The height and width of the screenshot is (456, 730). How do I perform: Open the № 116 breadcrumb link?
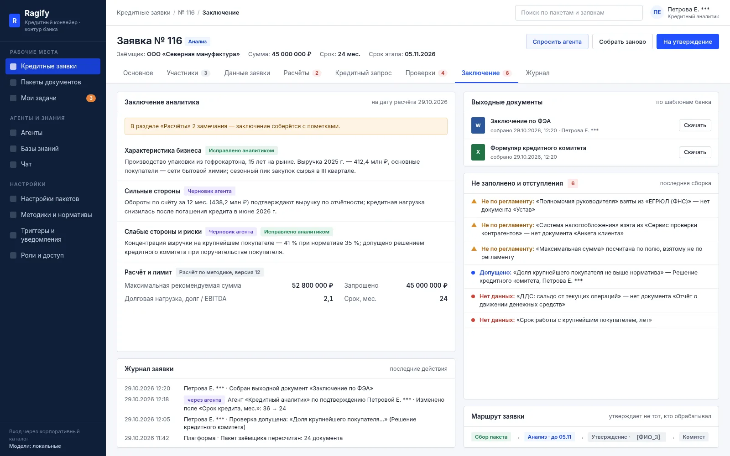(186, 13)
